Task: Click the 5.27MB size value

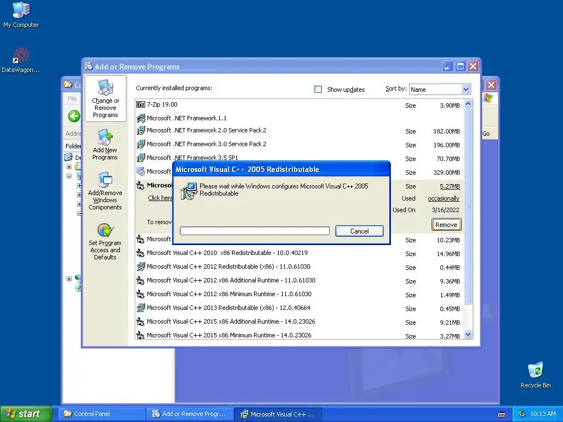Action: click(450, 186)
